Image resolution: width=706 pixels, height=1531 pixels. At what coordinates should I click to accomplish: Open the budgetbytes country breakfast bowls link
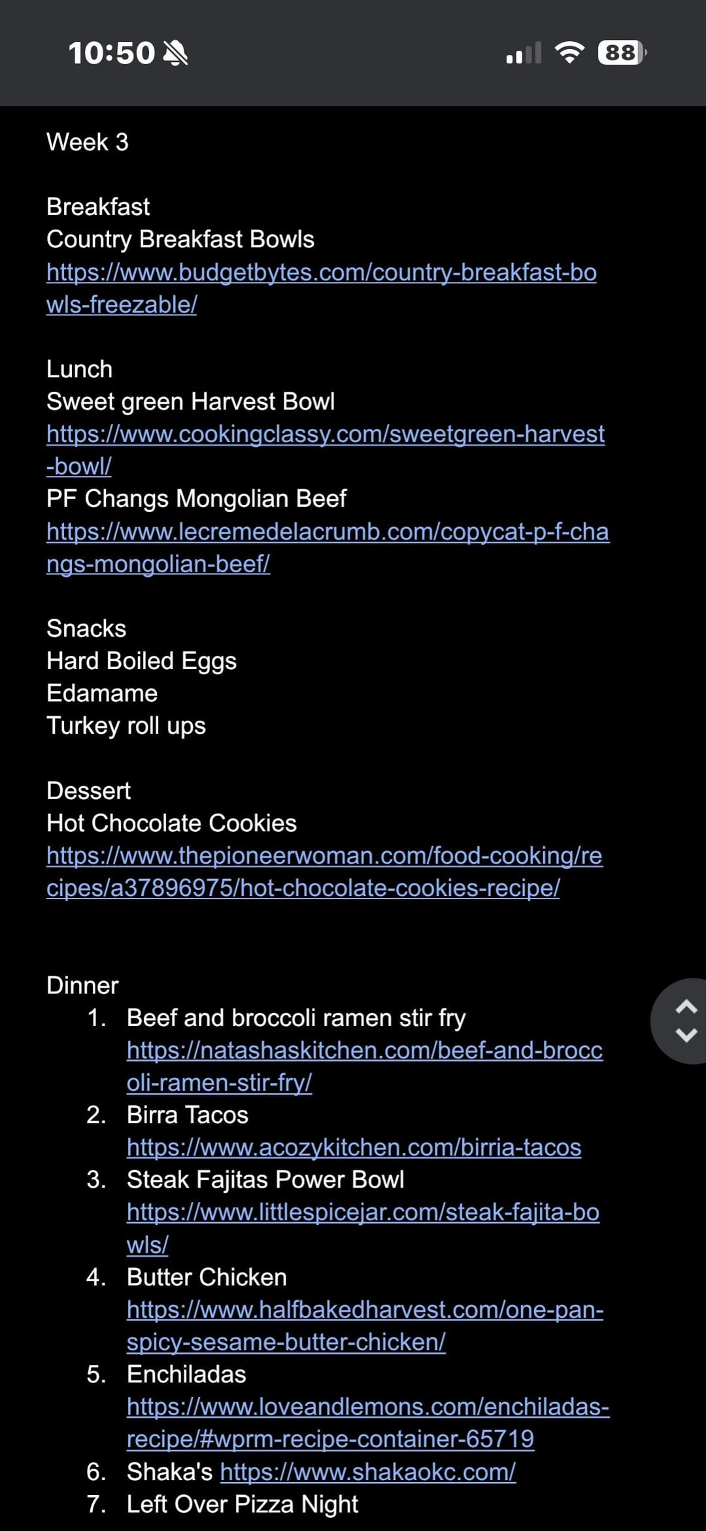[321, 273]
